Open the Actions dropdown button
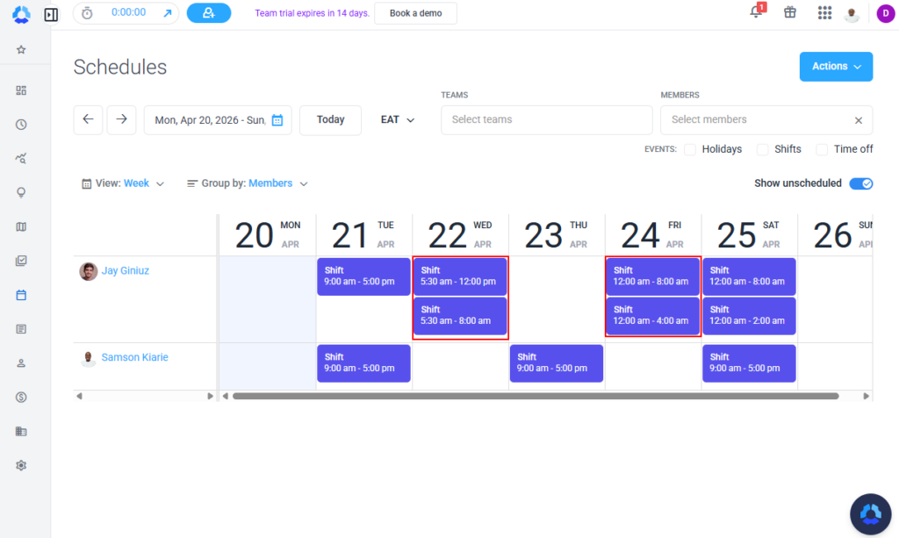899x538 pixels. [x=836, y=67]
